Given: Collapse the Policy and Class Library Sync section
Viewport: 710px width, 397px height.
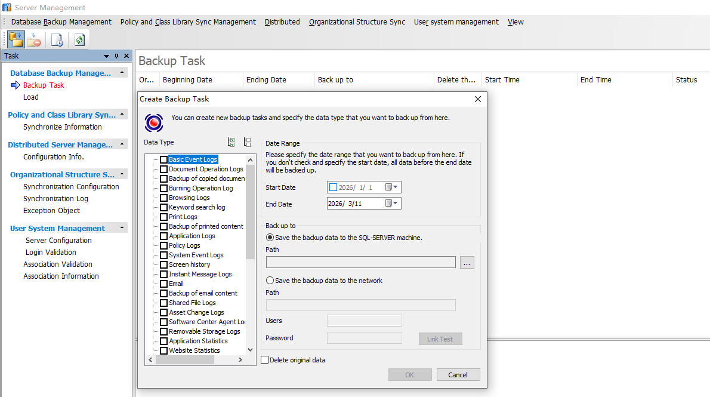Looking at the screenshot, I should coord(122,114).
